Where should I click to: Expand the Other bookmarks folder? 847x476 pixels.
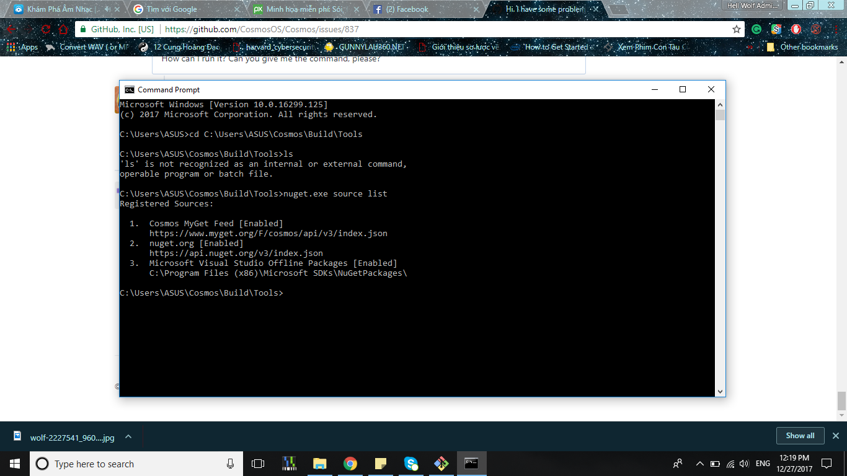803,47
